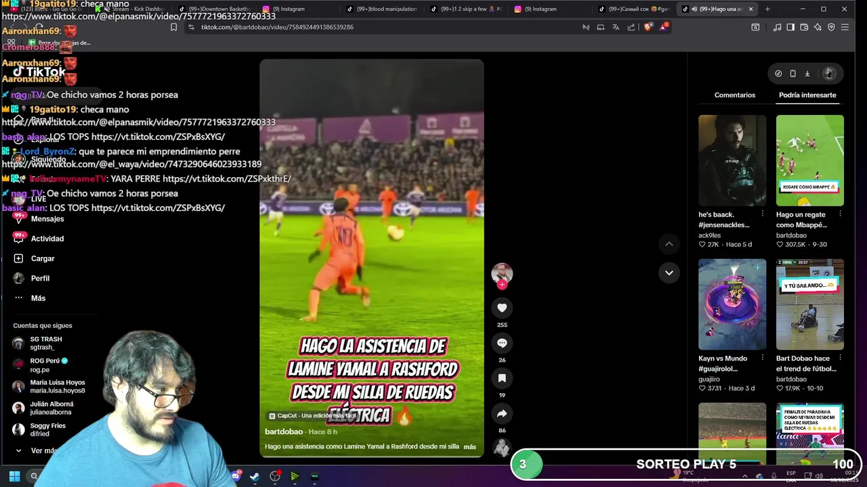
Task: Open Perfil in the TikTok sidebar
Action: 31,278
